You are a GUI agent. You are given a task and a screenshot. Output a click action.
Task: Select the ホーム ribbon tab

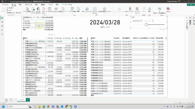[14, 5]
